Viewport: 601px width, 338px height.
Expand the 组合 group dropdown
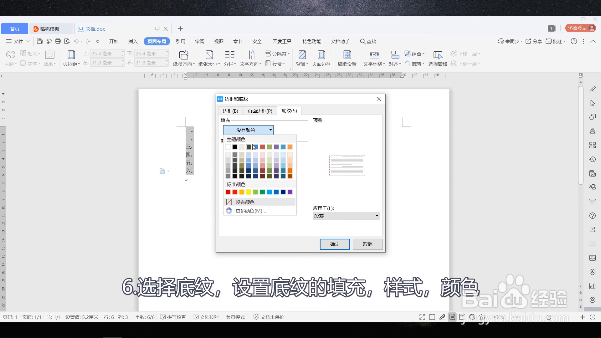pyautogui.click(x=414, y=54)
